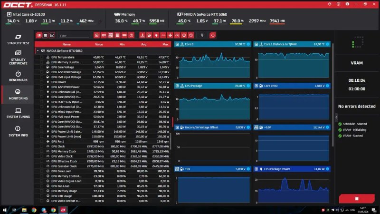This screenshot has height=214, width=380.
Task: Toggle other sensor types filter
Action: (x=191, y=35)
